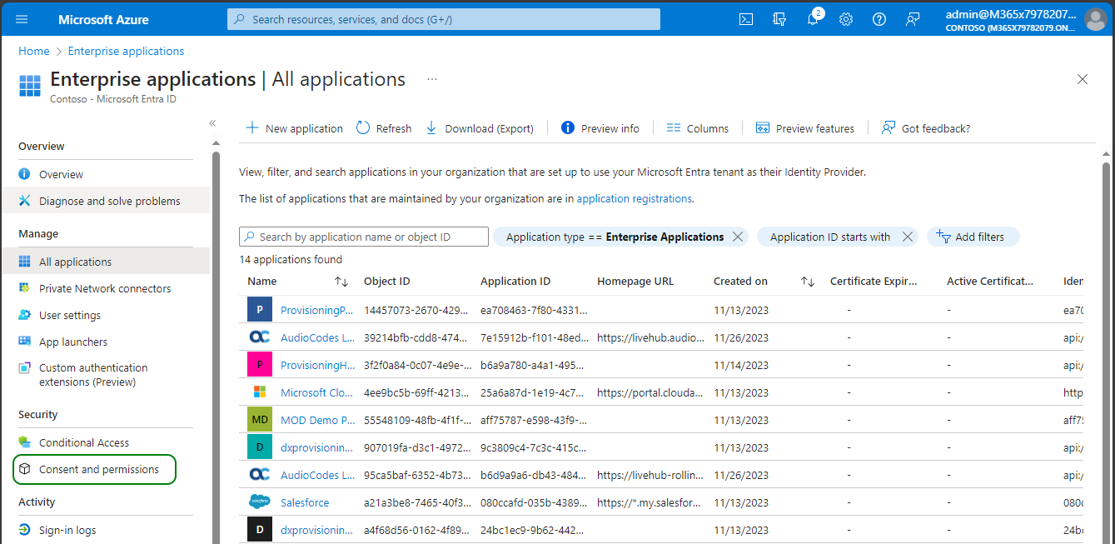The image size is (1115, 544).
Task: Open the admin account avatar
Action: pos(1096,19)
